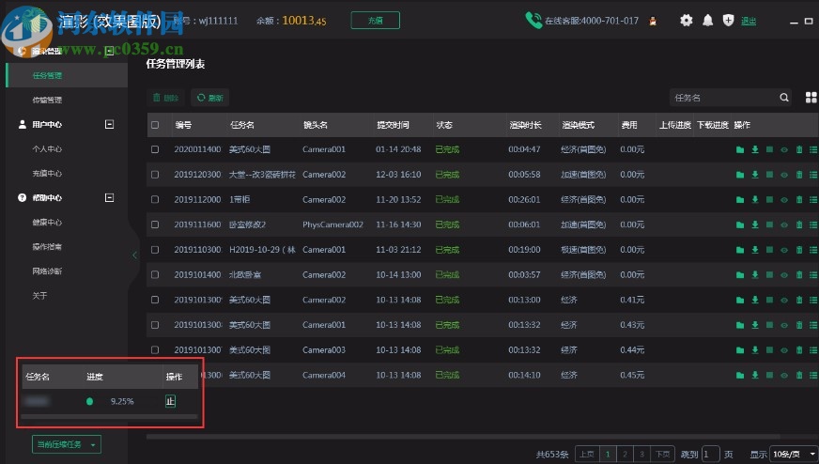
Task: Open 操作指南 help page
Action: click(47, 247)
